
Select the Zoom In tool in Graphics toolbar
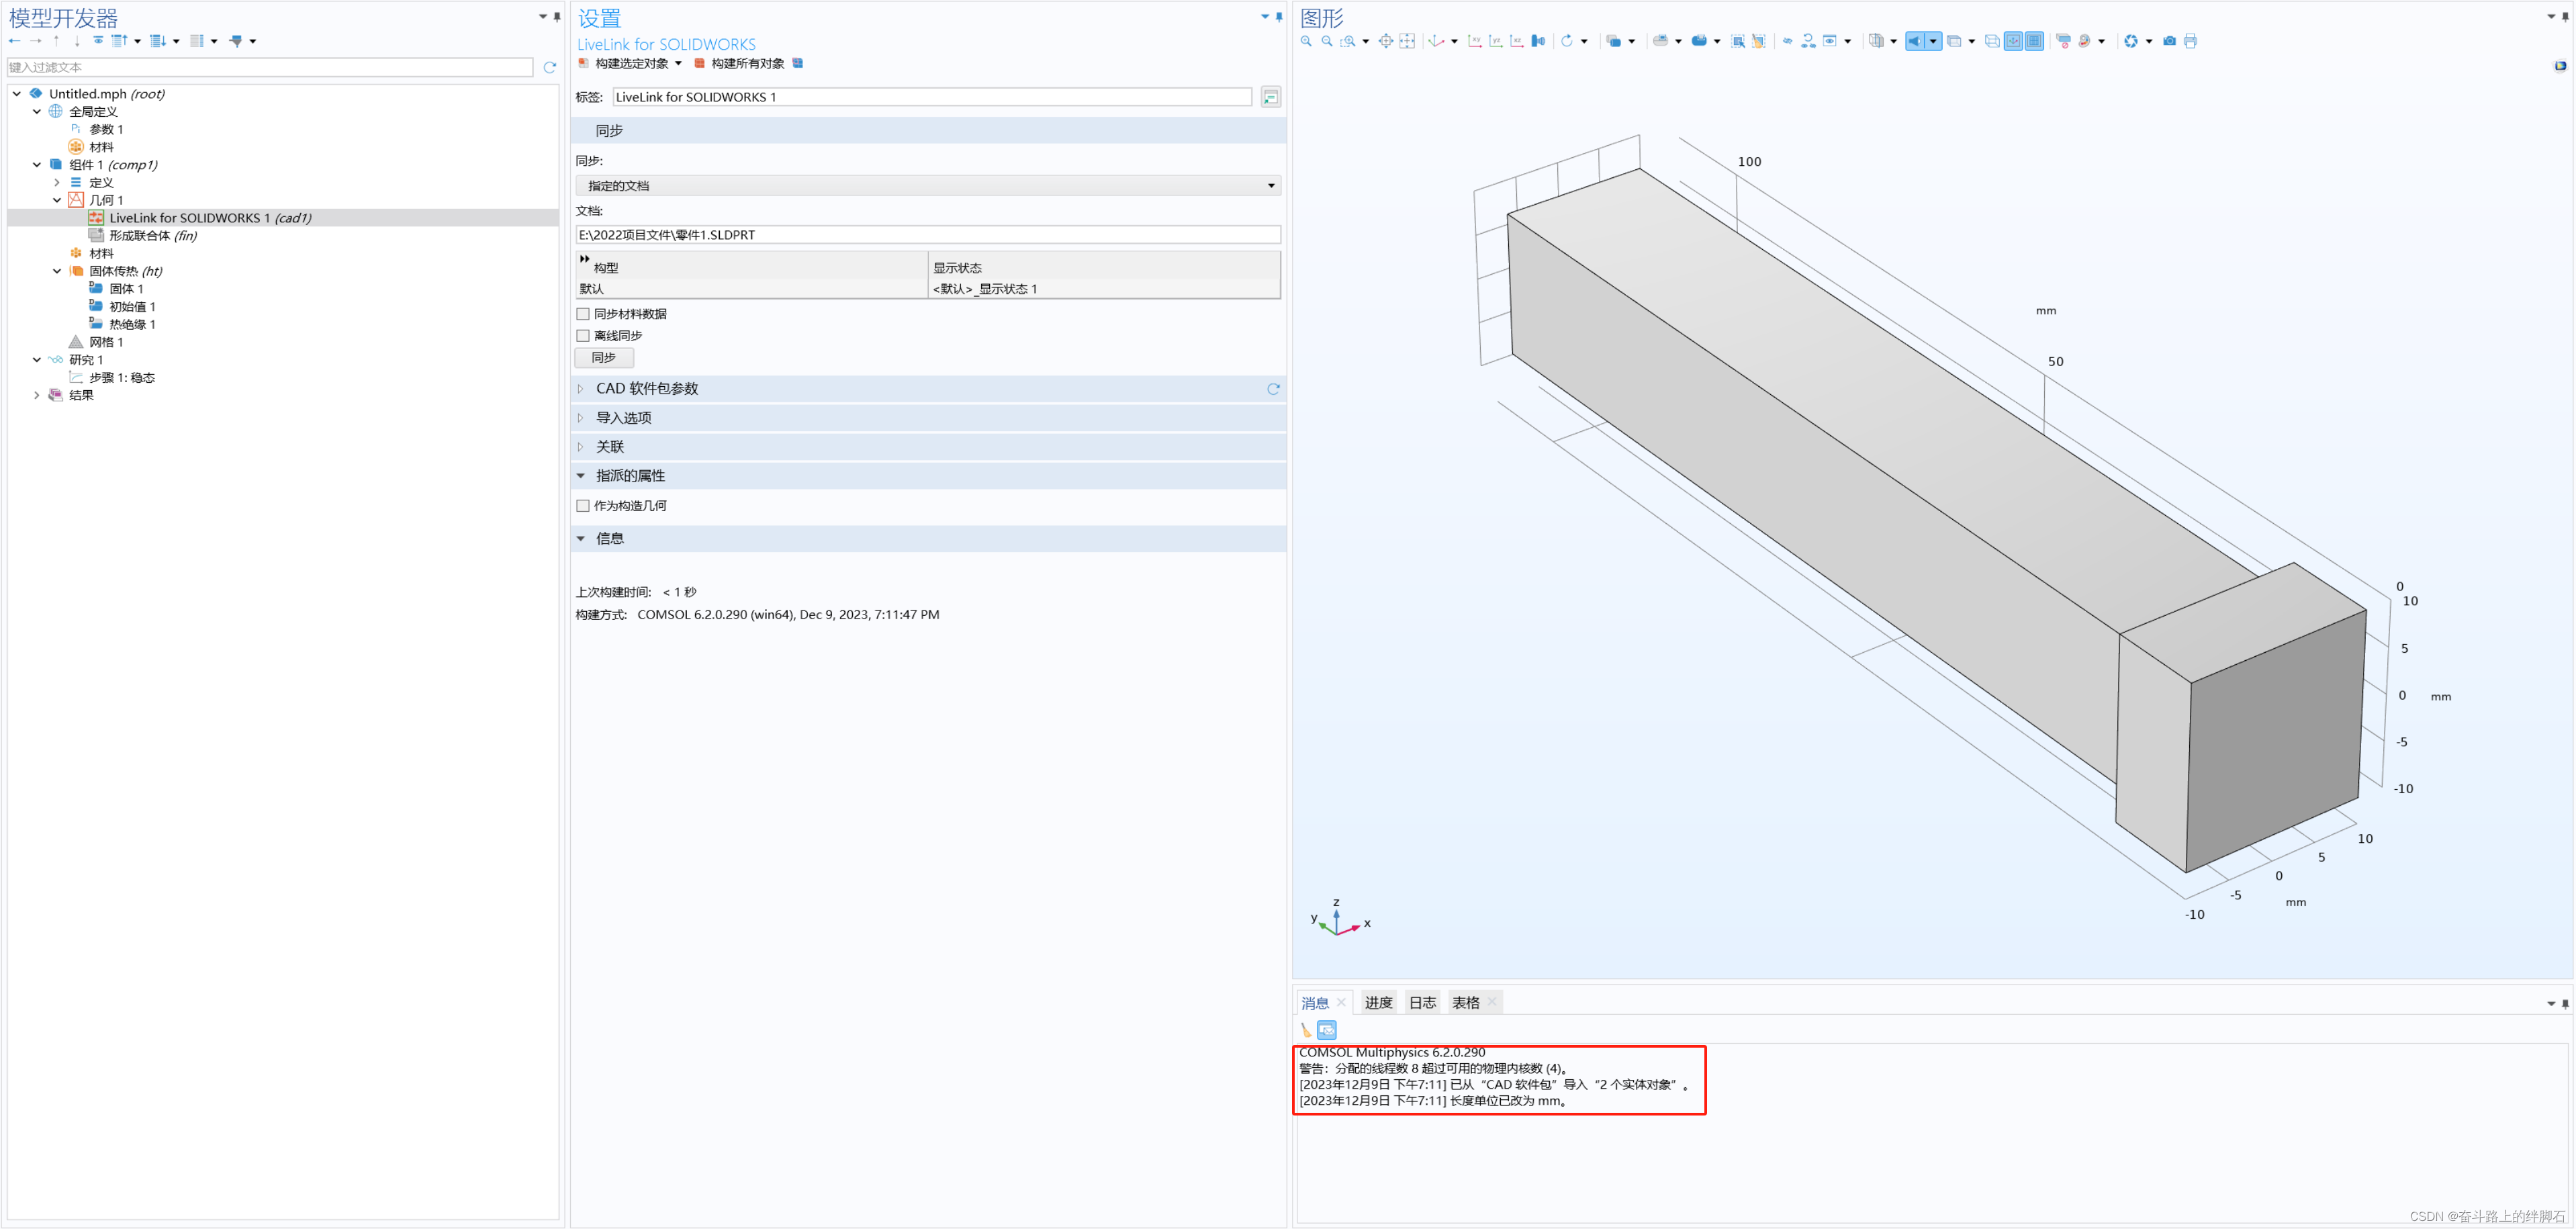tap(1306, 41)
